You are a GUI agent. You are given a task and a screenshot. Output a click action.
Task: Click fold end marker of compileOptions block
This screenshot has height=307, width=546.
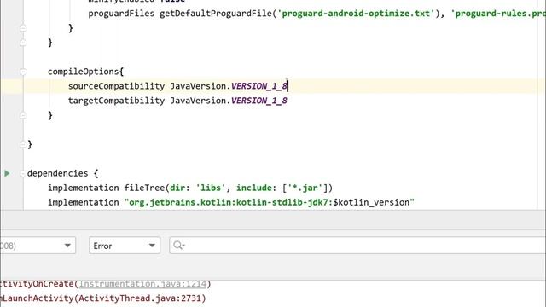click(23, 115)
